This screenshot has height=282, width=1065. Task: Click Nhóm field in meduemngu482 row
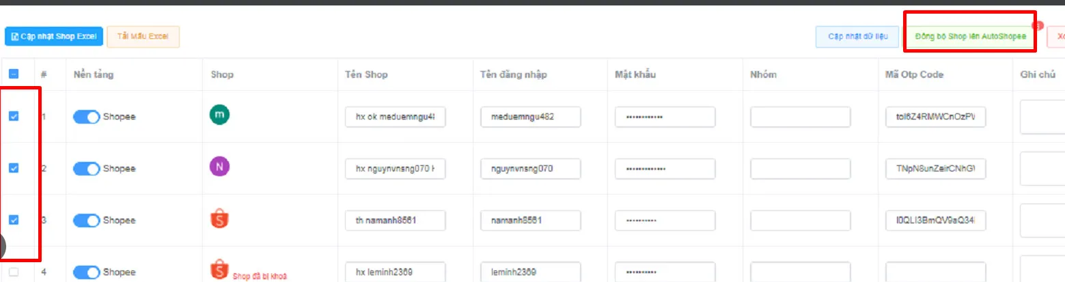click(801, 117)
